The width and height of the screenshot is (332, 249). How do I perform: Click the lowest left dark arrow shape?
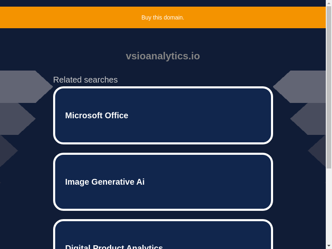coord(6,151)
